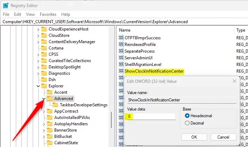The height and width of the screenshot is (147, 248).
Task: Click the ShellMigrationLevel DWORD icon
Action: click(x=121, y=64)
